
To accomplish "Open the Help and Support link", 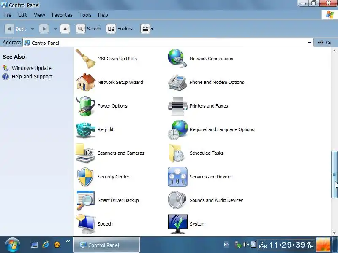I will tap(32, 77).
